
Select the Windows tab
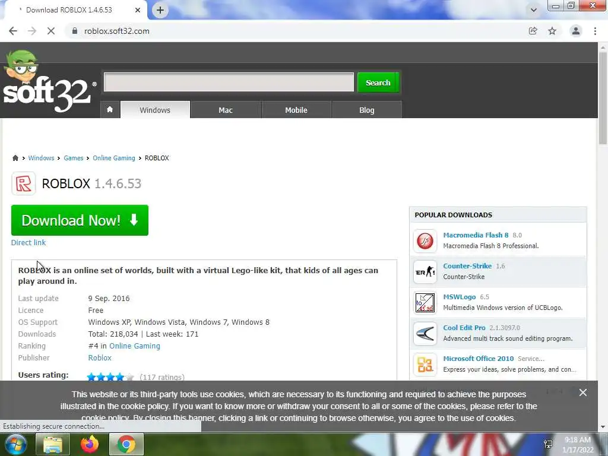tap(155, 110)
